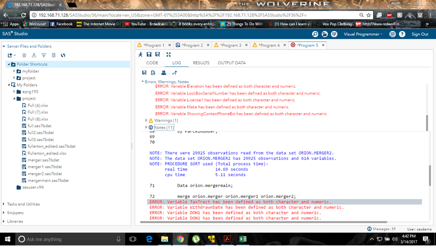Open the SAS Studio search icon in the header
Image resolution: width=436 pixels, height=249 pixels.
coord(315,34)
